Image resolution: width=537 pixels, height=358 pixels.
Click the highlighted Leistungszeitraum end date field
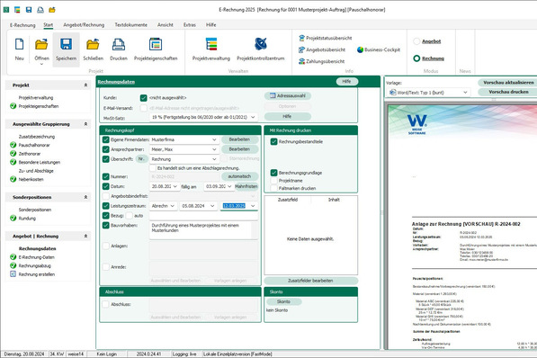tap(238, 206)
